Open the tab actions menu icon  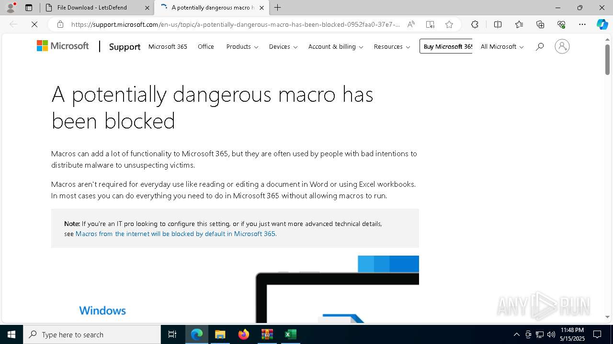[x=29, y=8]
